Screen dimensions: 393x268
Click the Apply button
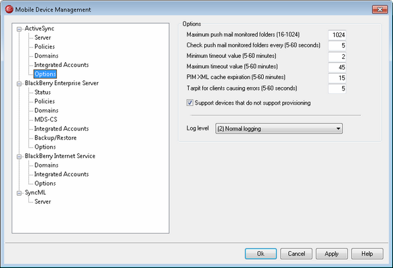(331, 254)
